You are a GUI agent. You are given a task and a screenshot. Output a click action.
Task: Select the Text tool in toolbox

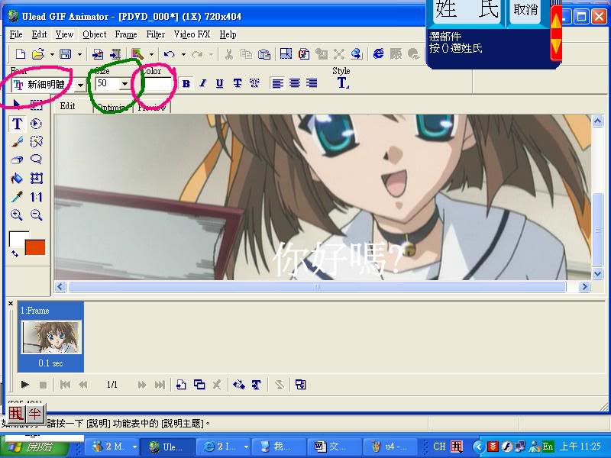point(17,124)
